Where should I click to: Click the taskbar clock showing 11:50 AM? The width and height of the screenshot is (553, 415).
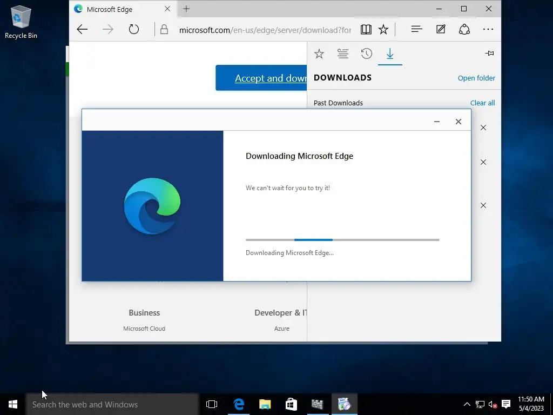click(531, 404)
